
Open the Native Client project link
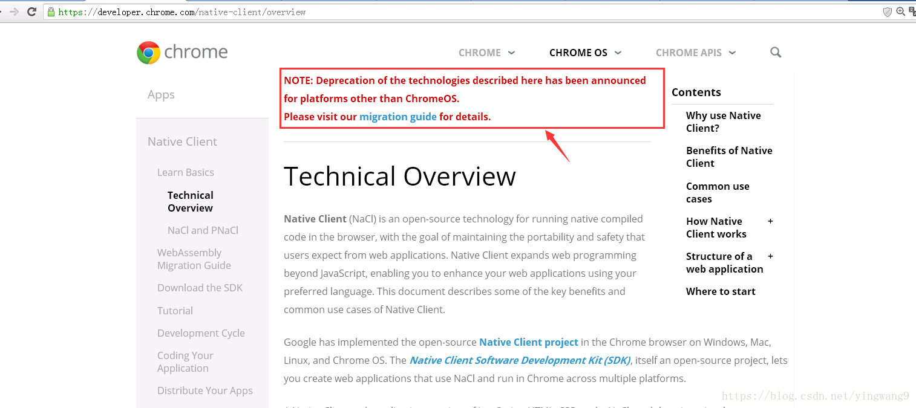529,342
